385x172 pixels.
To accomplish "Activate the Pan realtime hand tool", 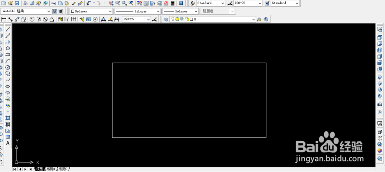I will click(111, 3).
